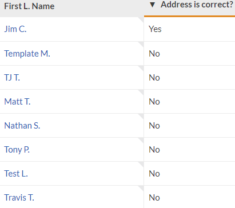Click the corner marker on Matt T. cell

pos(141,93)
